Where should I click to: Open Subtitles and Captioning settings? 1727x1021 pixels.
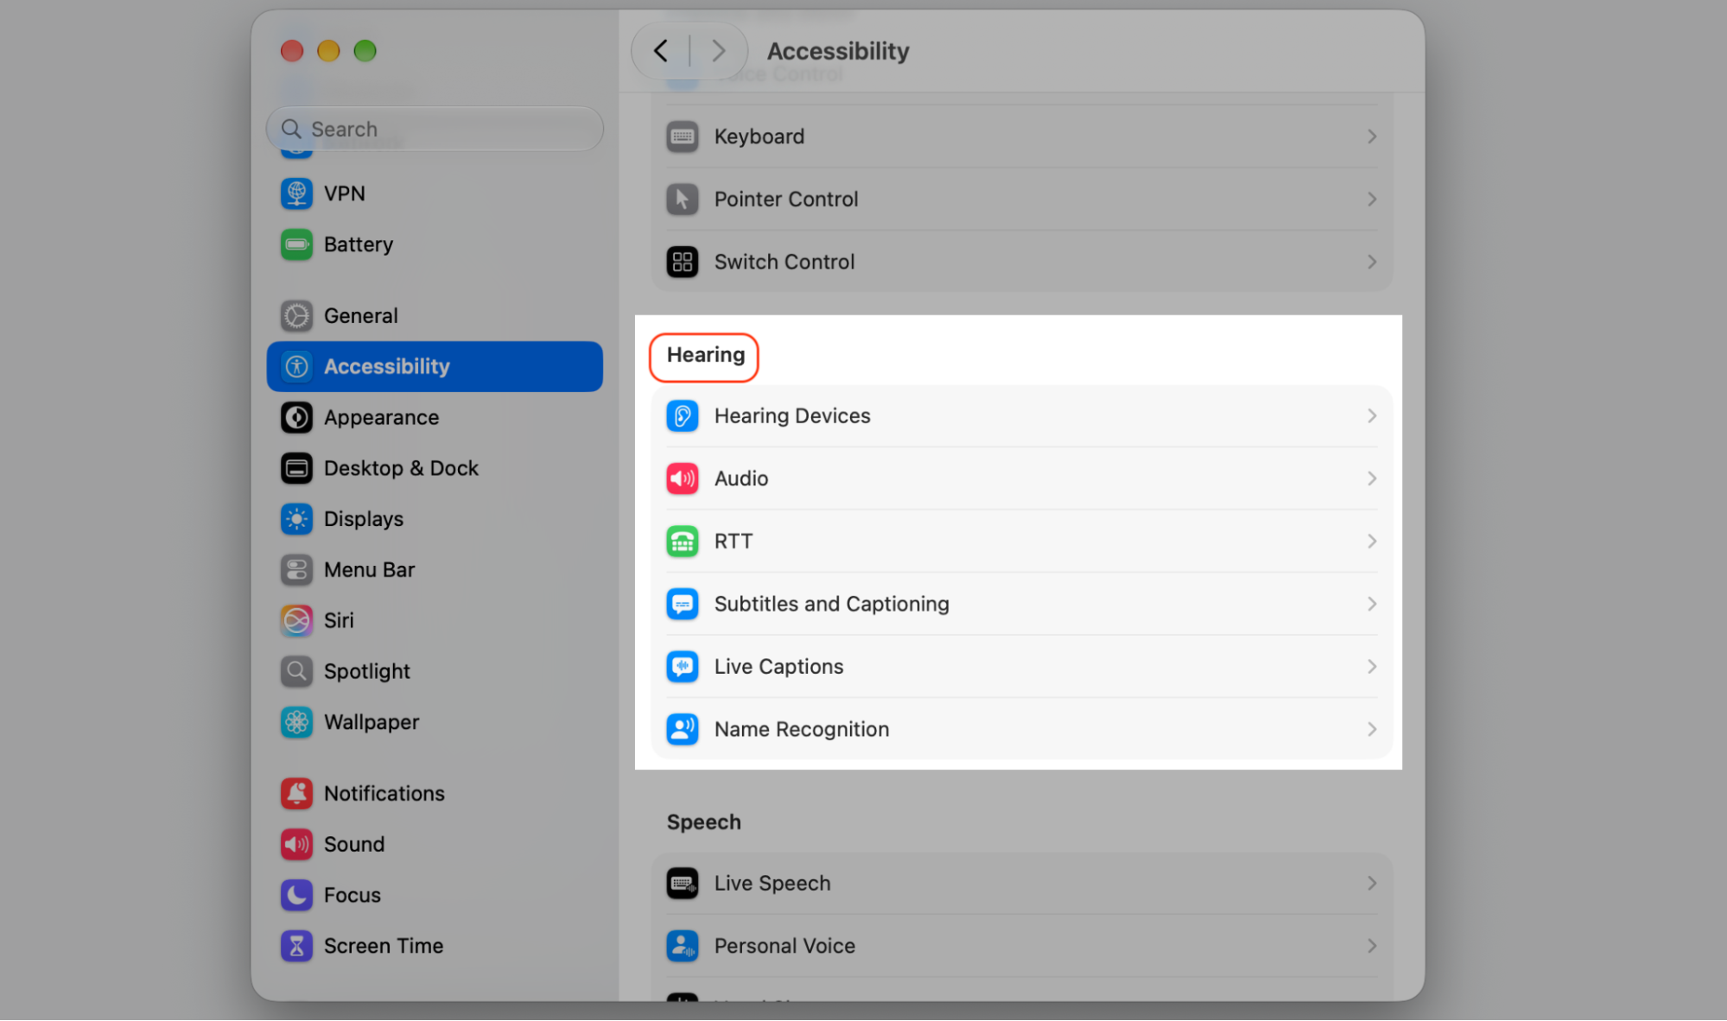(1022, 604)
